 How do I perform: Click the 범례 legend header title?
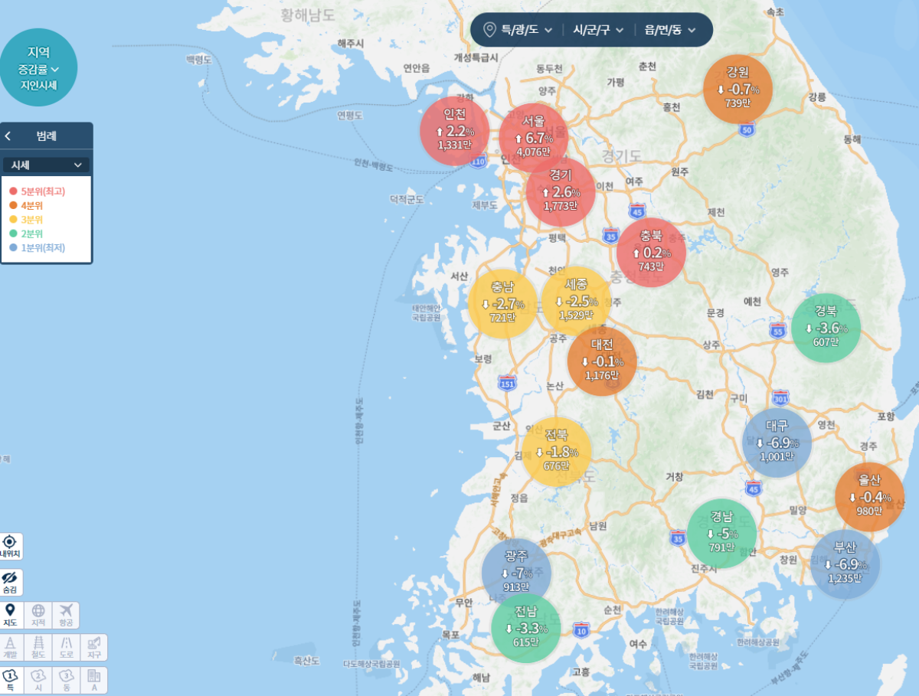coord(47,136)
